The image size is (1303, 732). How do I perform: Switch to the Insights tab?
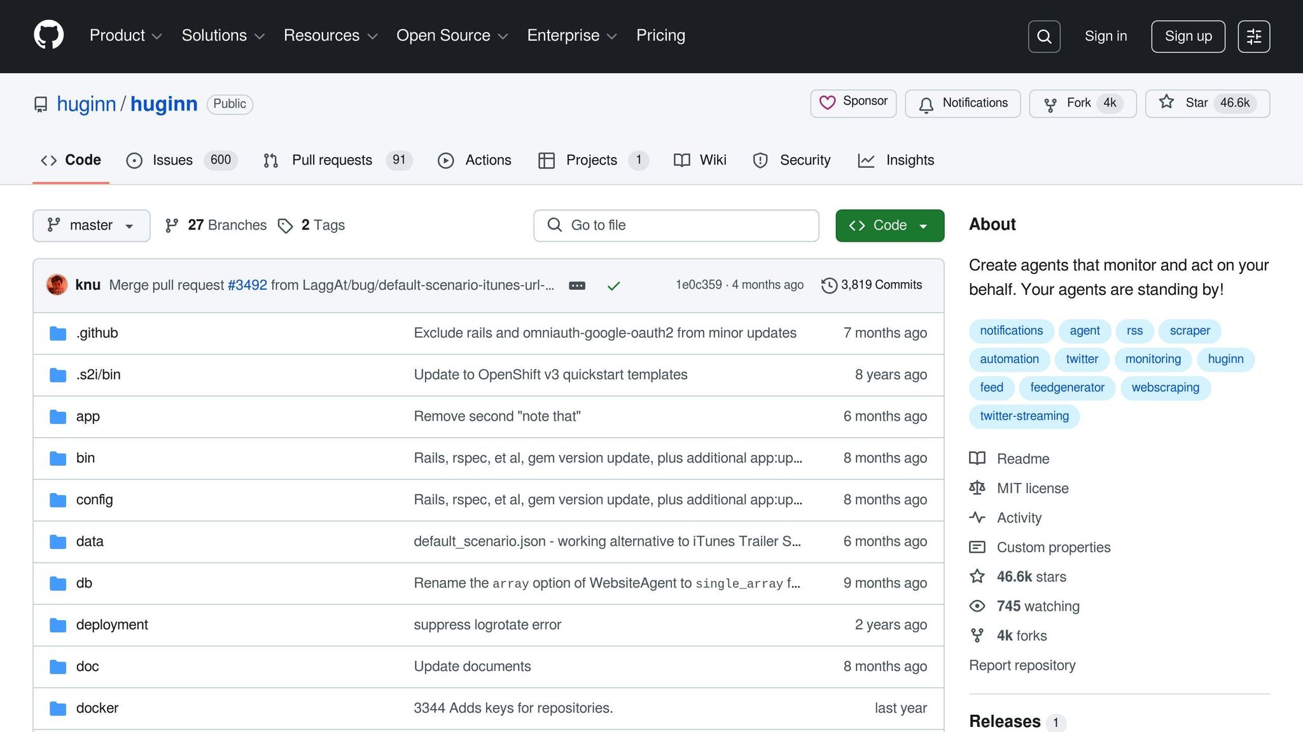pyautogui.click(x=896, y=160)
